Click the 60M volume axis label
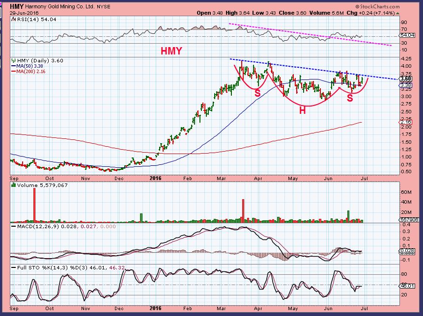 click(406, 192)
